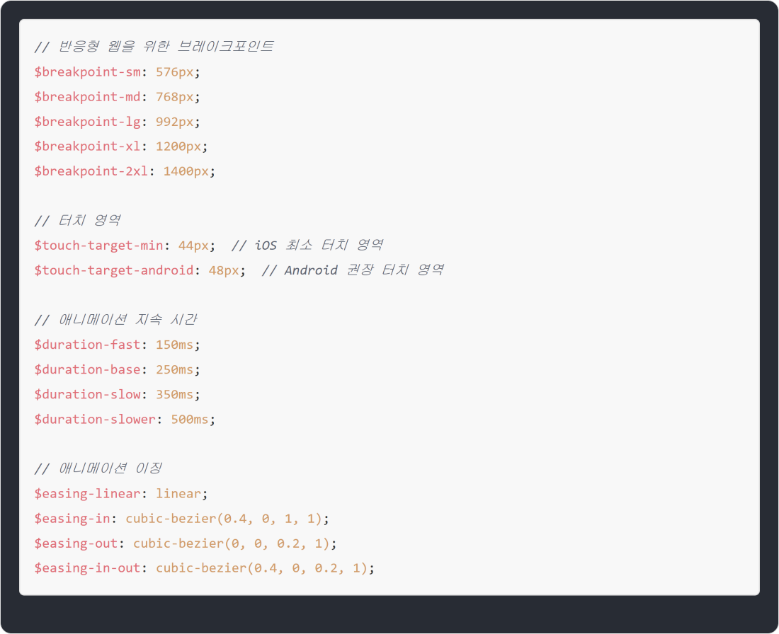Click the $duration-slow variable name
The image size is (779, 634).
[x=87, y=394]
